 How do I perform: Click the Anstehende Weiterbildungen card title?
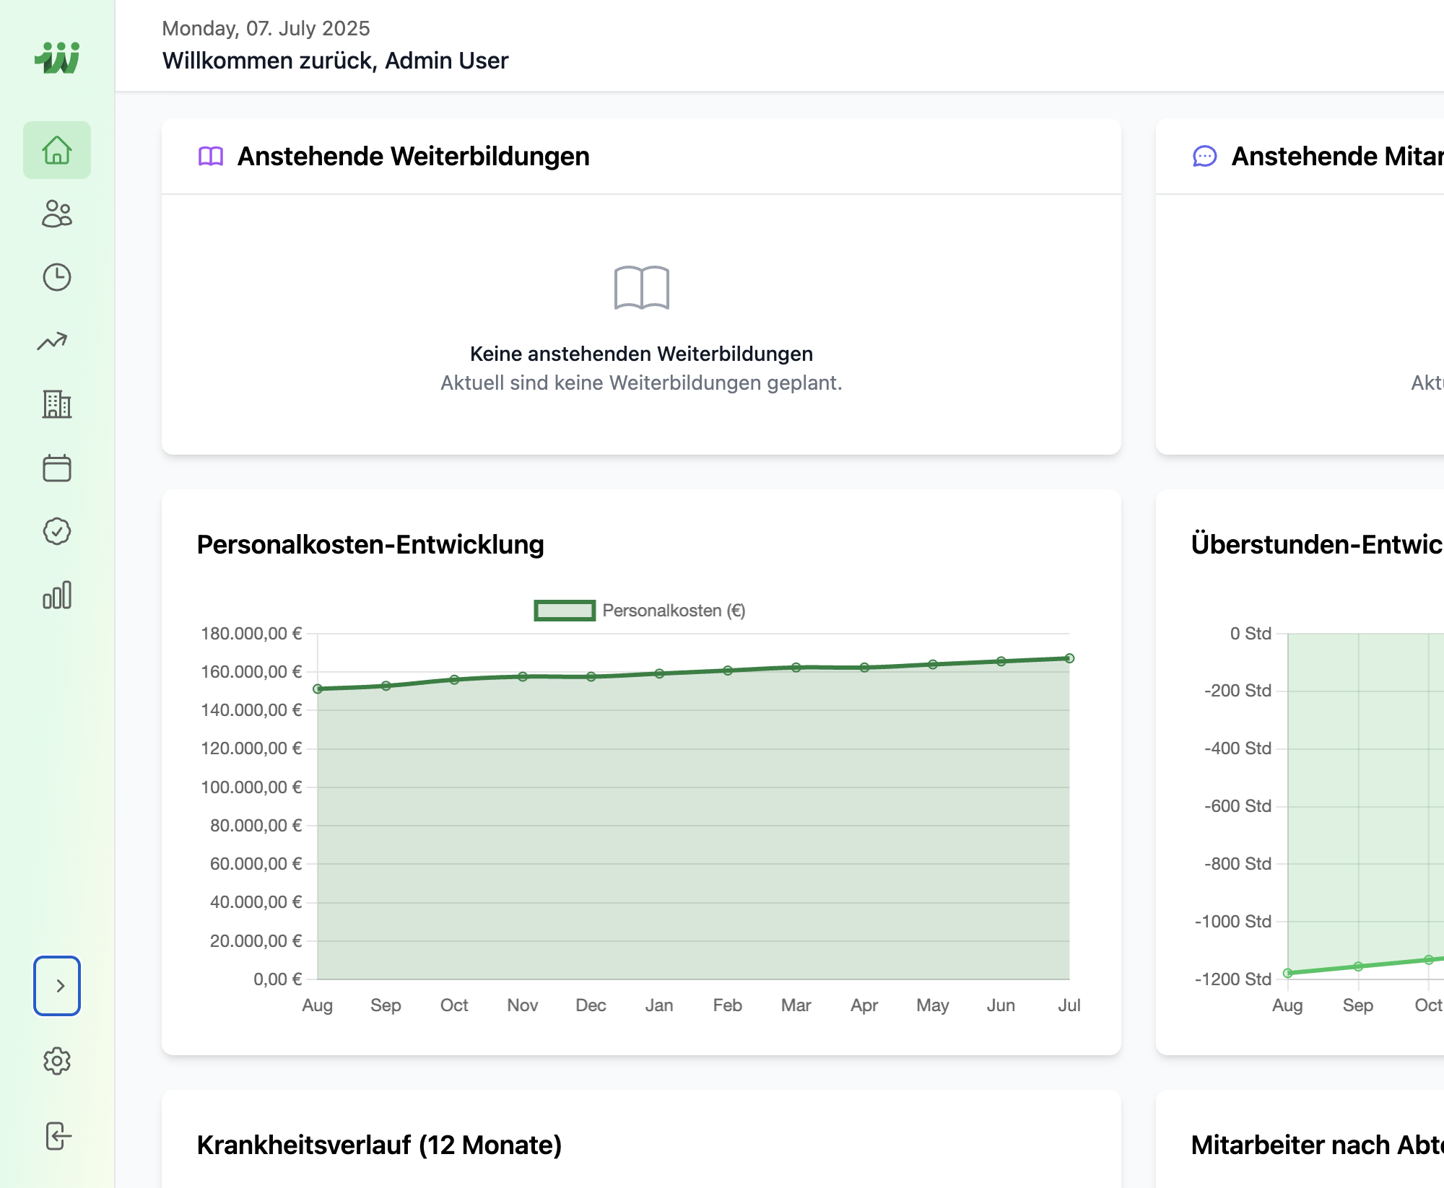414,156
